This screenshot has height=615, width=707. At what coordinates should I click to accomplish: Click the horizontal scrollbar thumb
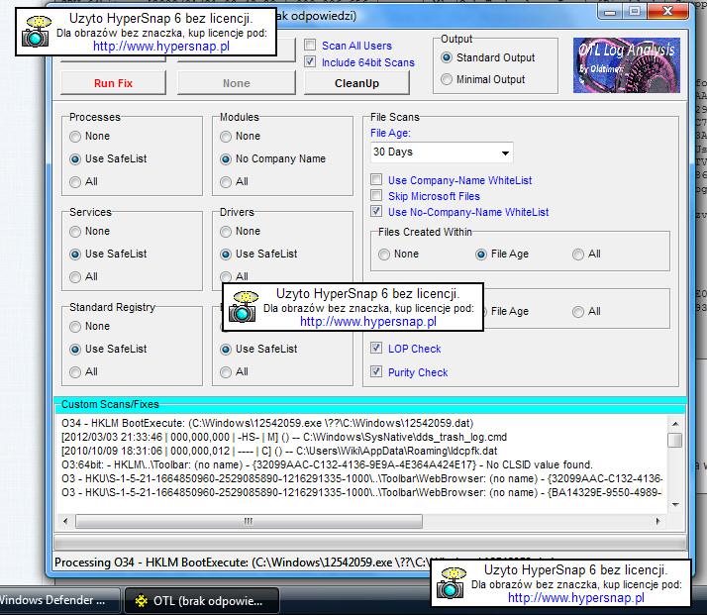(x=249, y=521)
